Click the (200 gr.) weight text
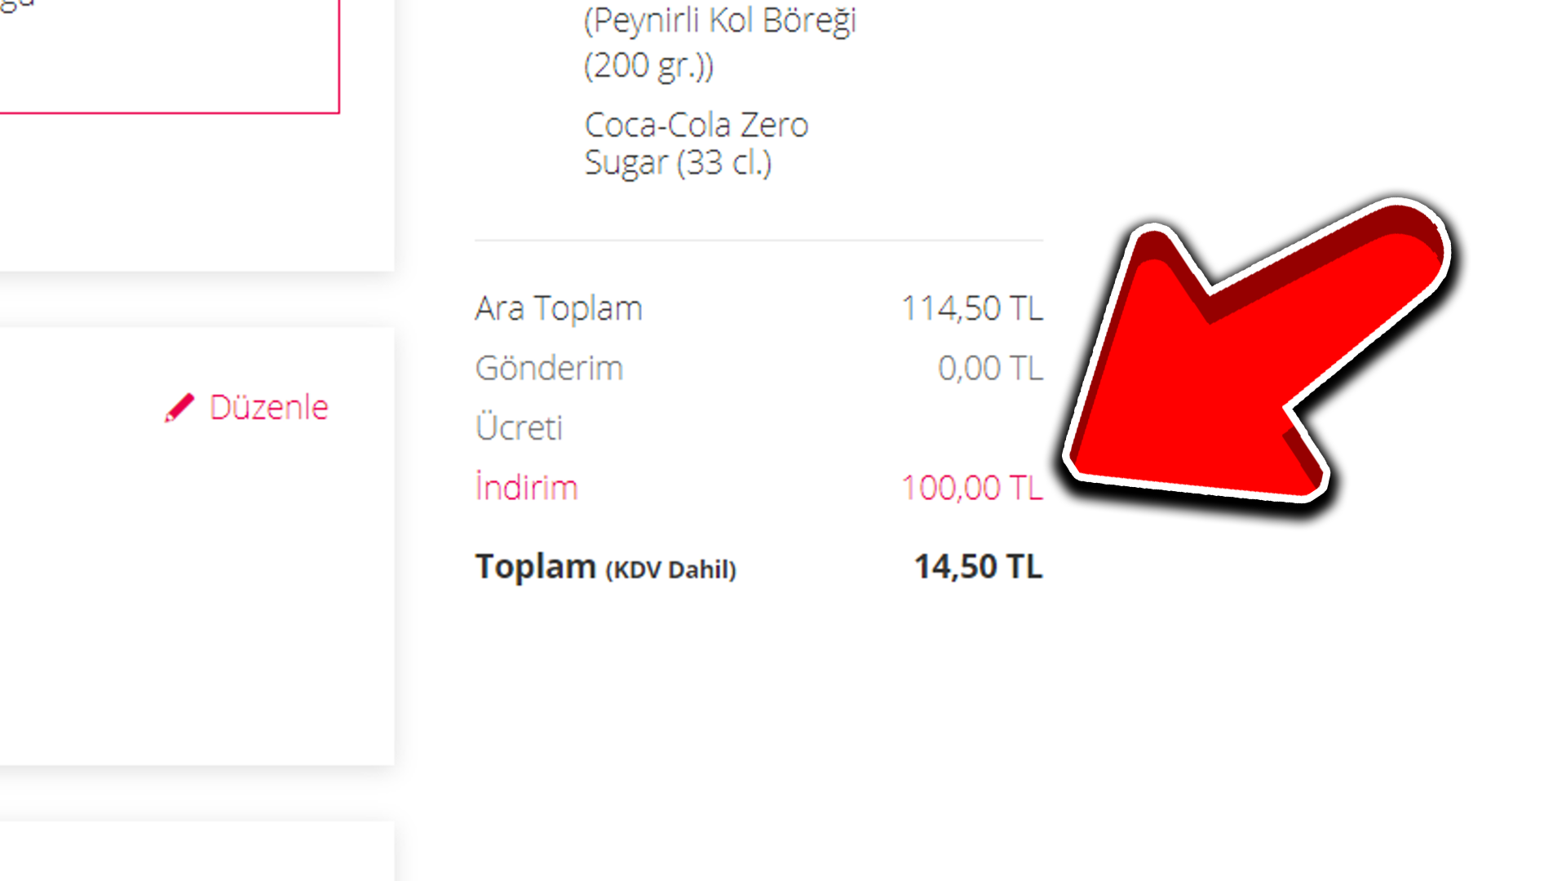 [x=649, y=65]
